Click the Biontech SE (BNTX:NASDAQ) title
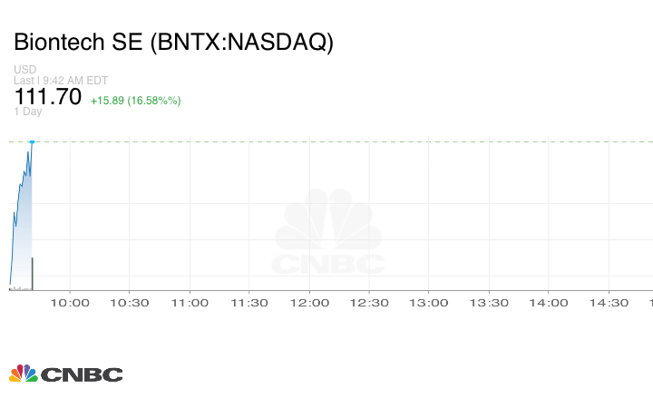Image resolution: width=653 pixels, height=408 pixels. coord(173,43)
